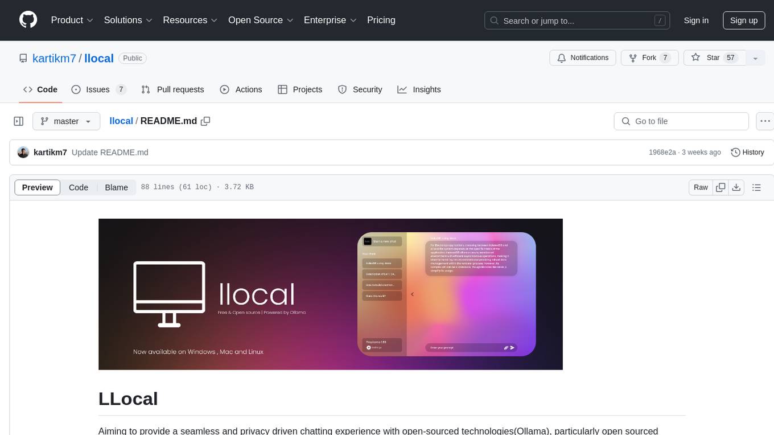The image size is (774, 435).
Task: Select the Blame view
Action: [117, 187]
